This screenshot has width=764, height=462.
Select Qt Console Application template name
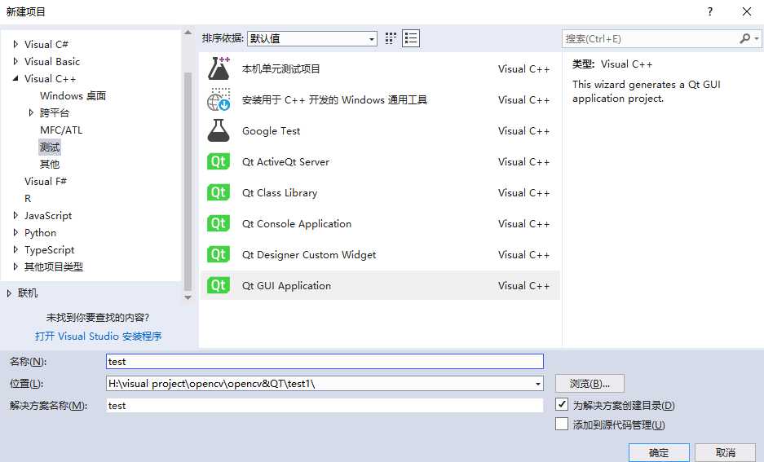coord(297,224)
